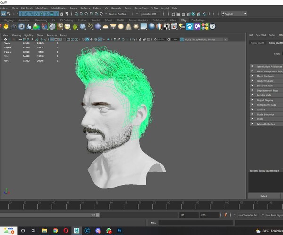Click the V-Ray clipper half-sphere icon
283x235 pixels.
click(x=52, y=26)
